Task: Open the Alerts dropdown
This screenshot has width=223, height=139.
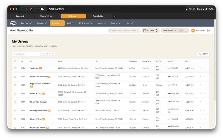Action: pyautogui.click(x=101, y=23)
